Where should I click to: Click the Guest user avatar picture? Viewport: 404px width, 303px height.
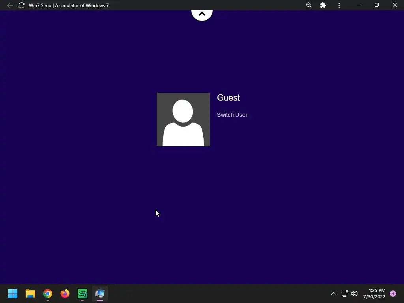[183, 119]
